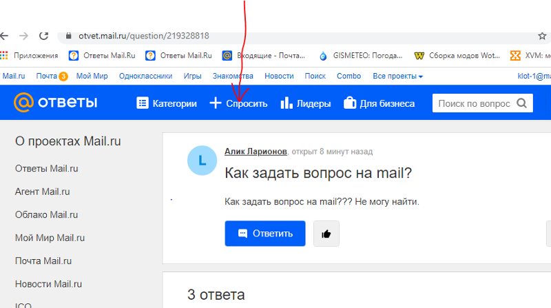Go forward with the browser forward arrow
The width and height of the screenshot is (551, 308).
[x=23, y=36]
